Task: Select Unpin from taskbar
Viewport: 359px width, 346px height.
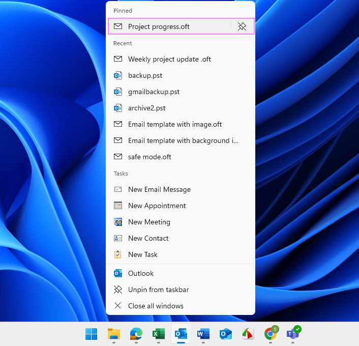Action: pyautogui.click(x=181, y=290)
